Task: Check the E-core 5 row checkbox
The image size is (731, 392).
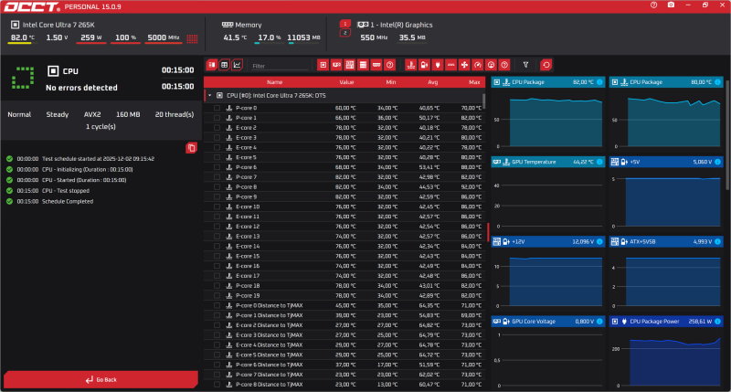Action: pyautogui.click(x=217, y=157)
